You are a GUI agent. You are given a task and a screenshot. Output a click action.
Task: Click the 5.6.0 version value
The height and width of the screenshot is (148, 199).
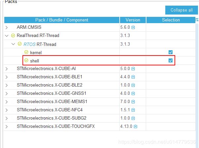pyautogui.click(x=125, y=27)
